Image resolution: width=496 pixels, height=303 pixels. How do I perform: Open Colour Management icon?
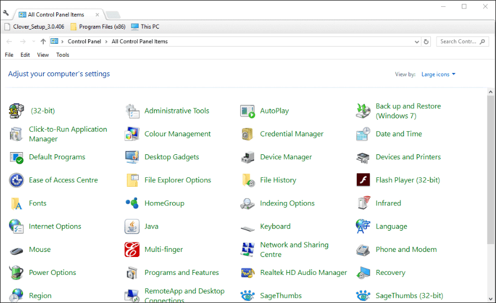click(x=132, y=134)
